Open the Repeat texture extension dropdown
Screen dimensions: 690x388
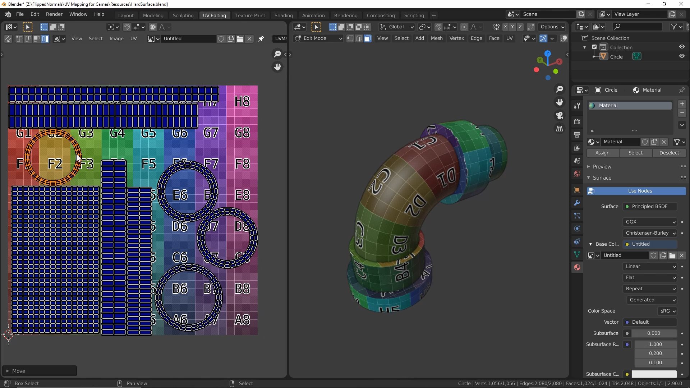[x=649, y=288]
